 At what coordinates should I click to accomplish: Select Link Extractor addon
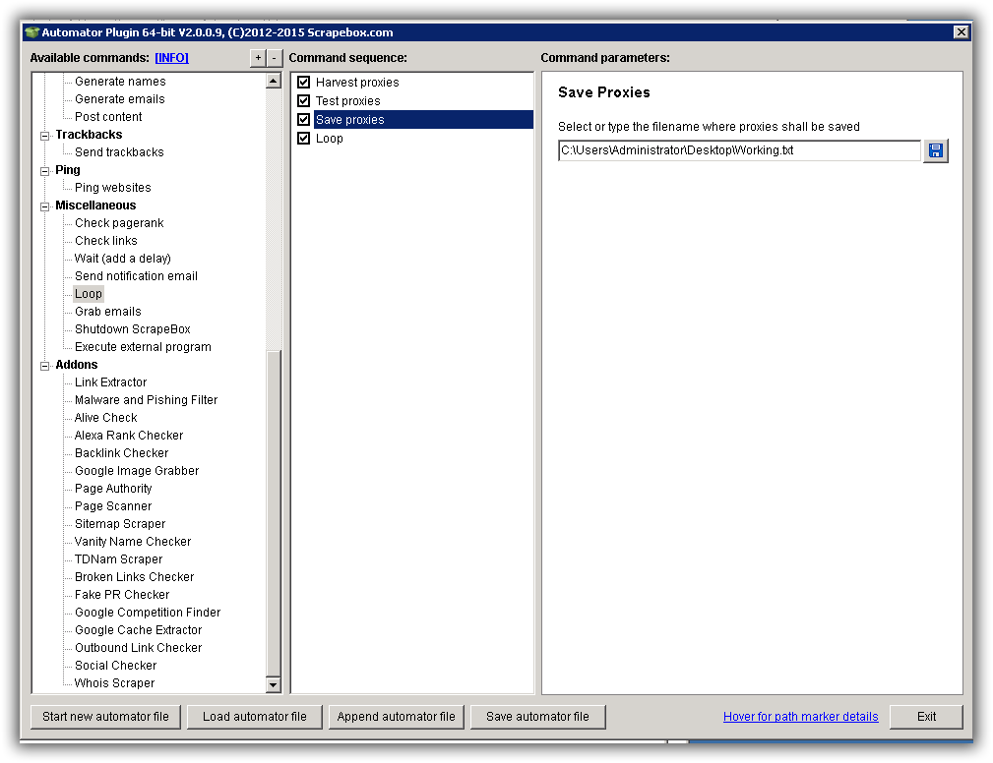[111, 382]
